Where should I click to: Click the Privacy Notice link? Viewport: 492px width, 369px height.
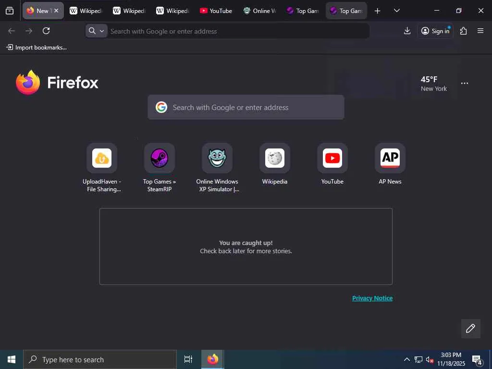(372, 298)
